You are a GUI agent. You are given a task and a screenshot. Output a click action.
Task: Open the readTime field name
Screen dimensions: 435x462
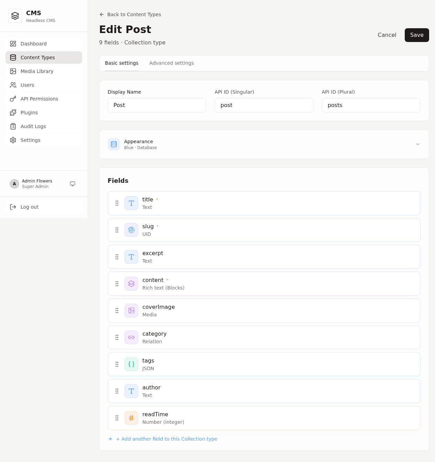point(155,414)
